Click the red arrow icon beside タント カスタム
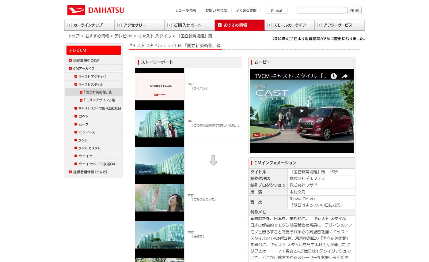 [x=76, y=148]
